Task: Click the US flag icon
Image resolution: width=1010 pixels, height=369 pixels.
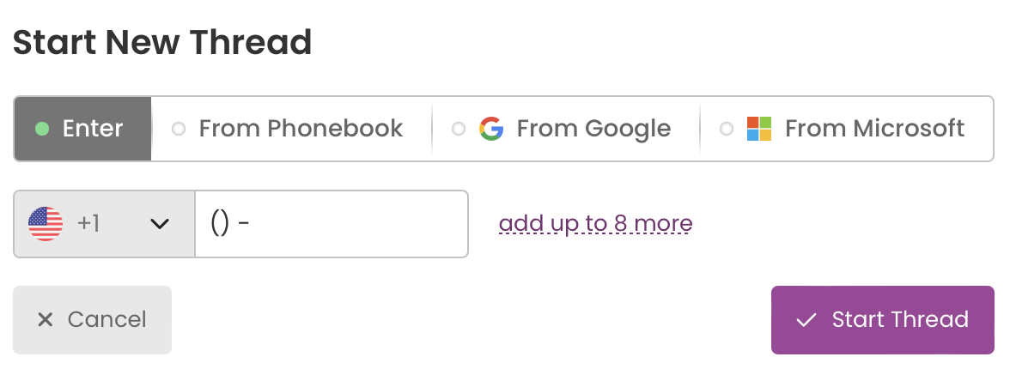Action: [x=46, y=224]
